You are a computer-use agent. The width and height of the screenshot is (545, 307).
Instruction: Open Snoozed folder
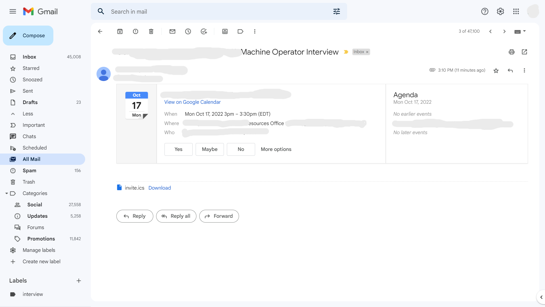[43, 80]
